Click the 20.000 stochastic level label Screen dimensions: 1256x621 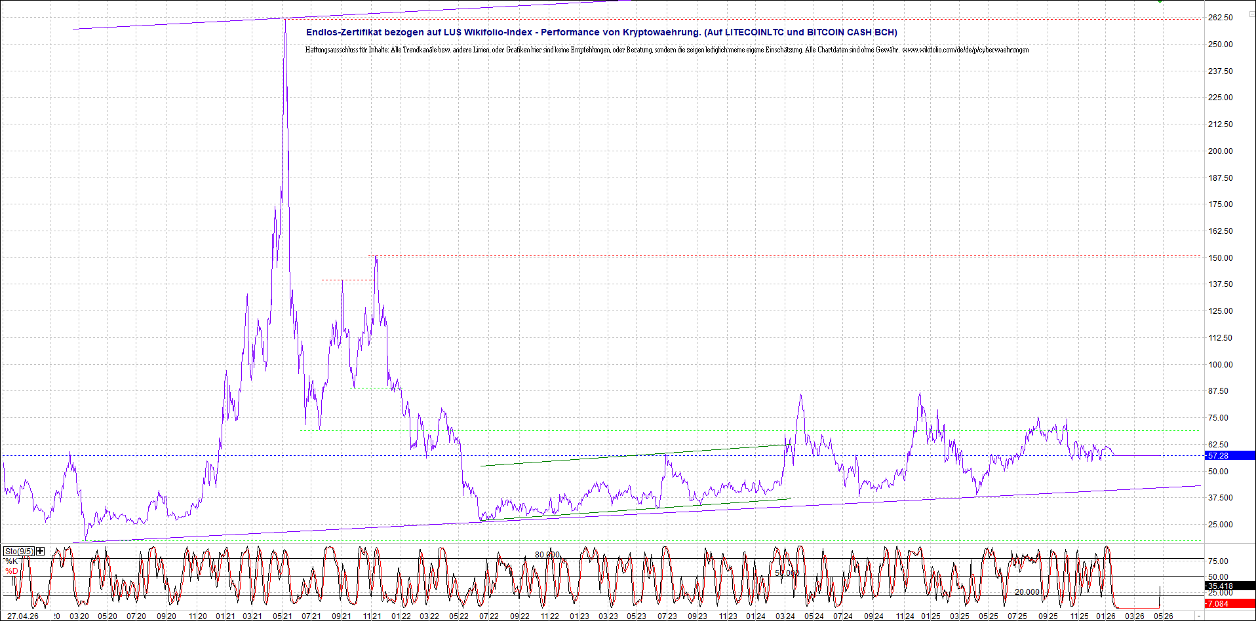[x=1027, y=592]
